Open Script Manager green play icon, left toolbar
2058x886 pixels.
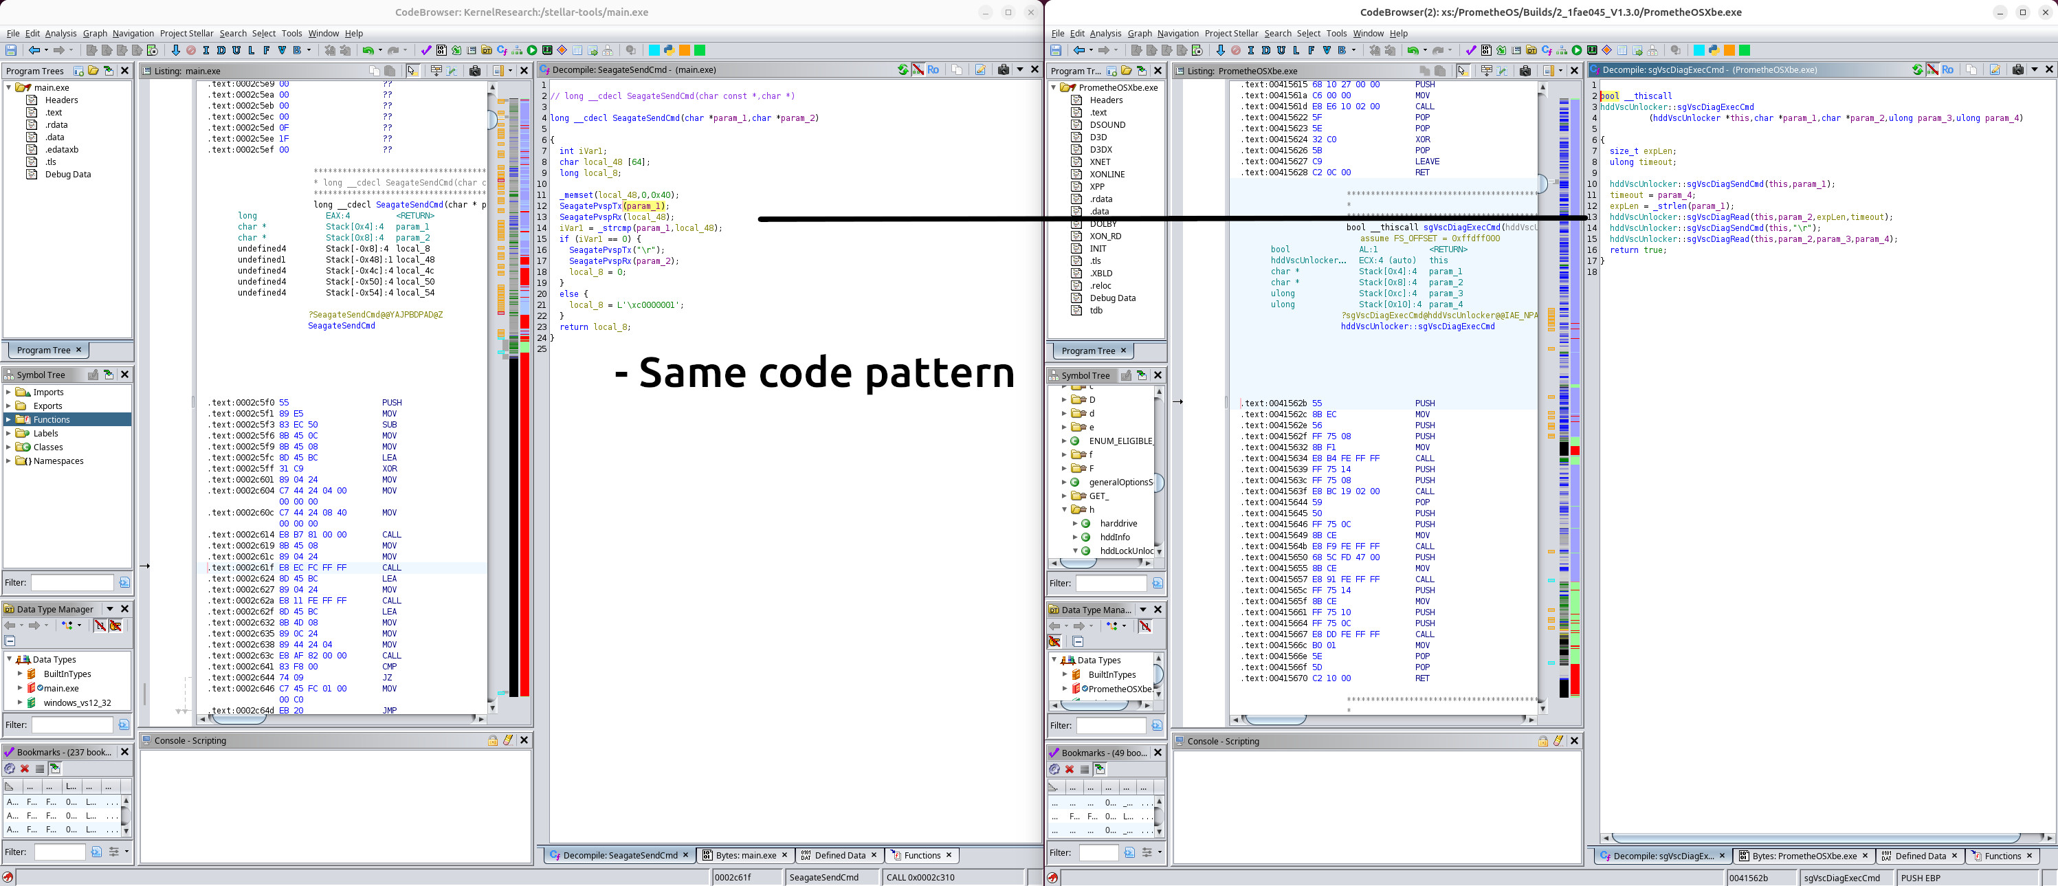(x=532, y=50)
